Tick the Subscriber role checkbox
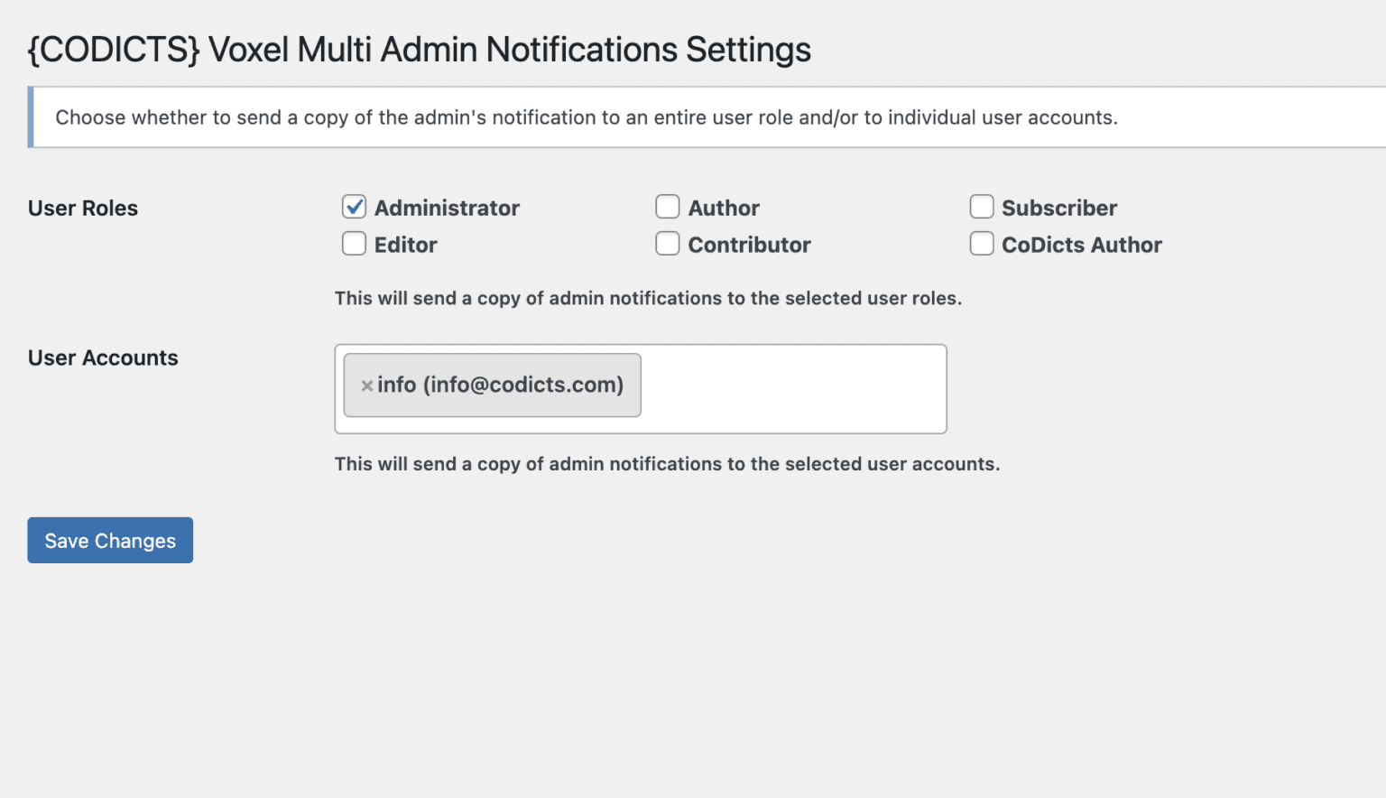Screen dimensions: 1386x798 point(982,207)
